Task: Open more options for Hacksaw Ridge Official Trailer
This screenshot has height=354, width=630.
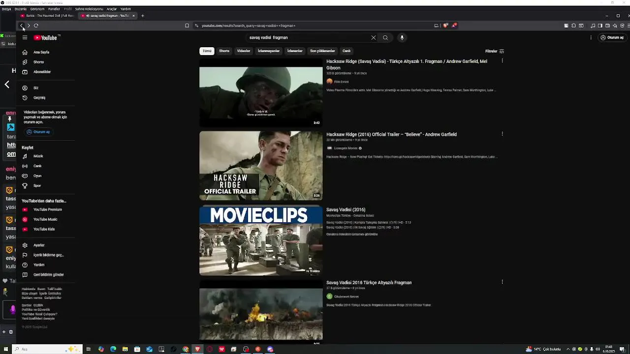Action: (502, 134)
